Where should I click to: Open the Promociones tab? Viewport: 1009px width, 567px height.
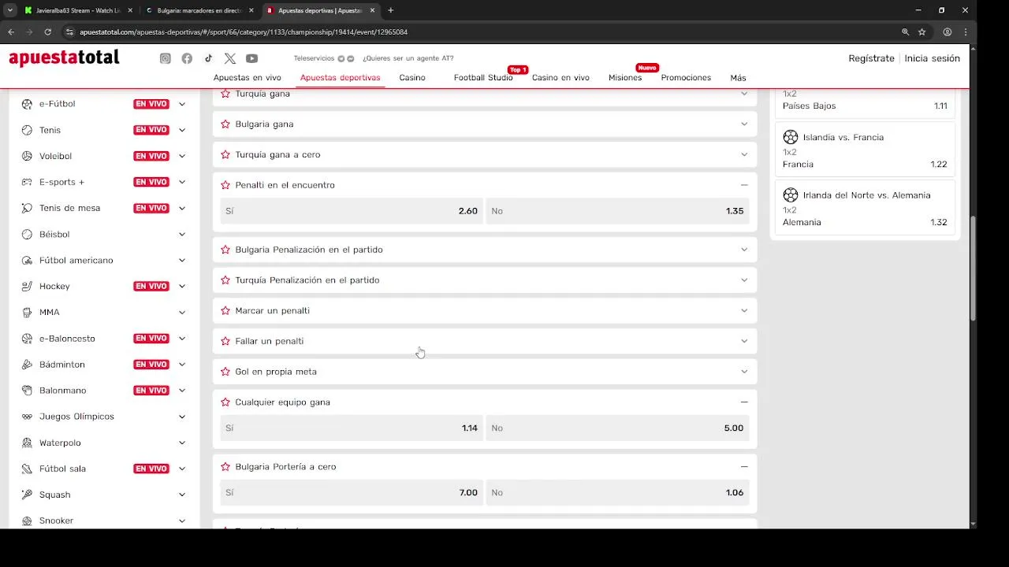(x=686, y=77)
